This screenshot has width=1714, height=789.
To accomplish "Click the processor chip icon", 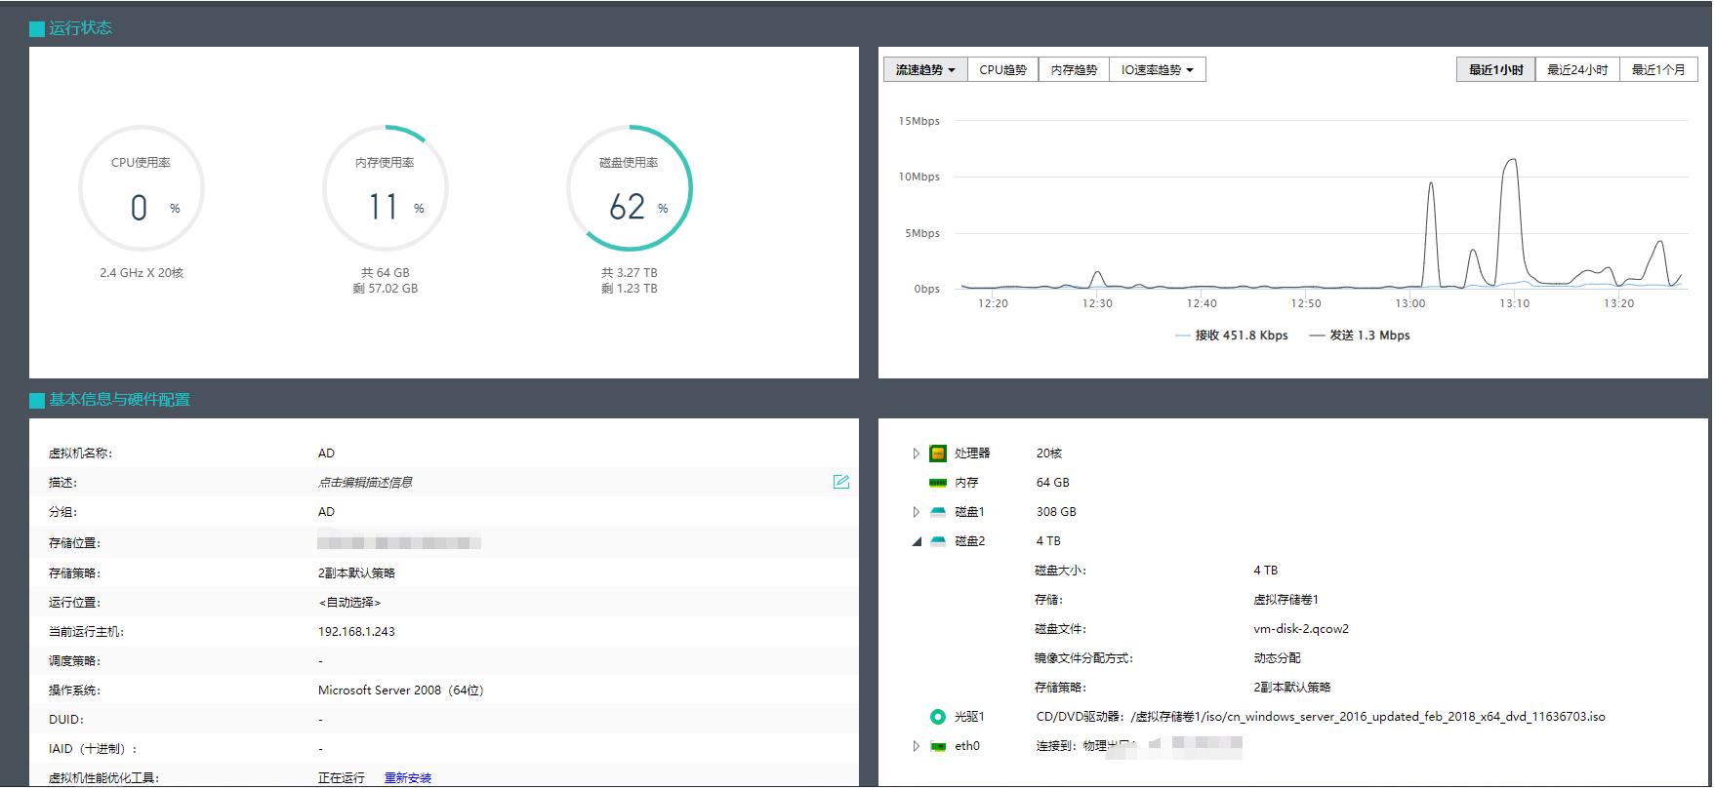I will coord(938,454).
